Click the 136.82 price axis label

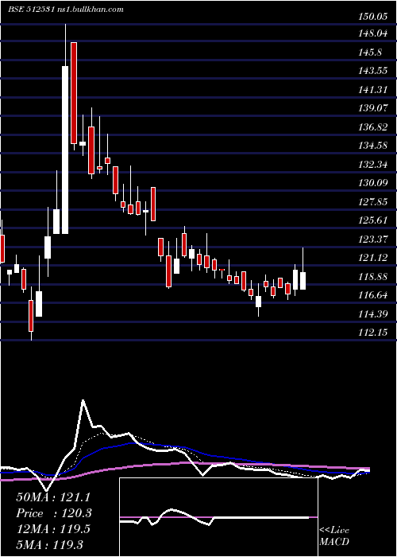point(372,127)
